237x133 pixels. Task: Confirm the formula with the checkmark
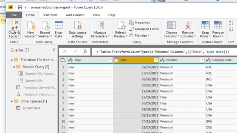(x=76, y=52)
